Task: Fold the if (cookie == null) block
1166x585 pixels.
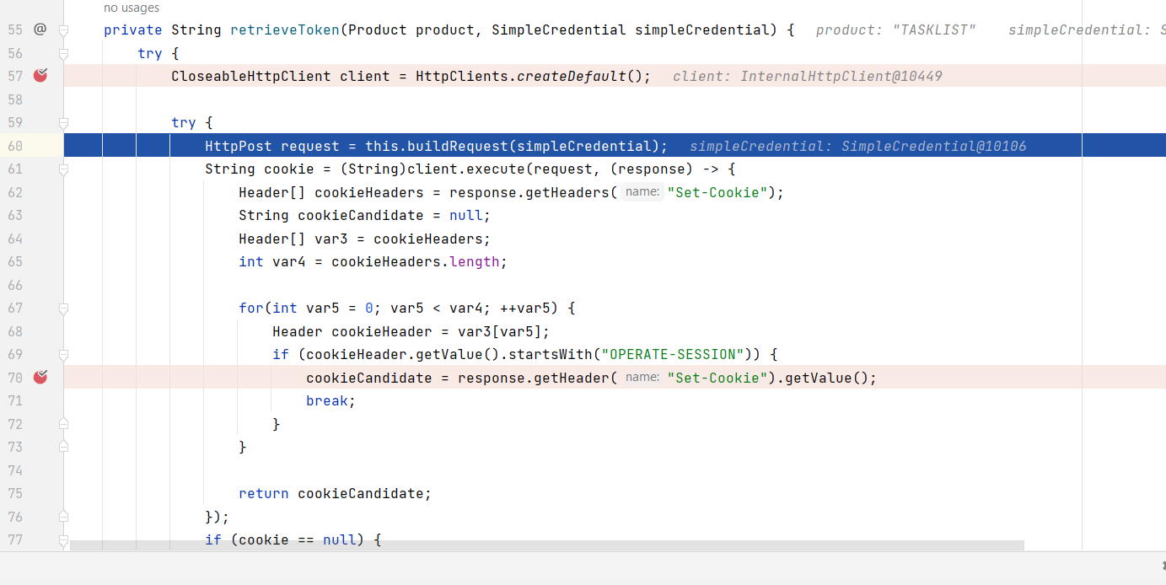Action: pyautogui.click(x=63, y=539)
